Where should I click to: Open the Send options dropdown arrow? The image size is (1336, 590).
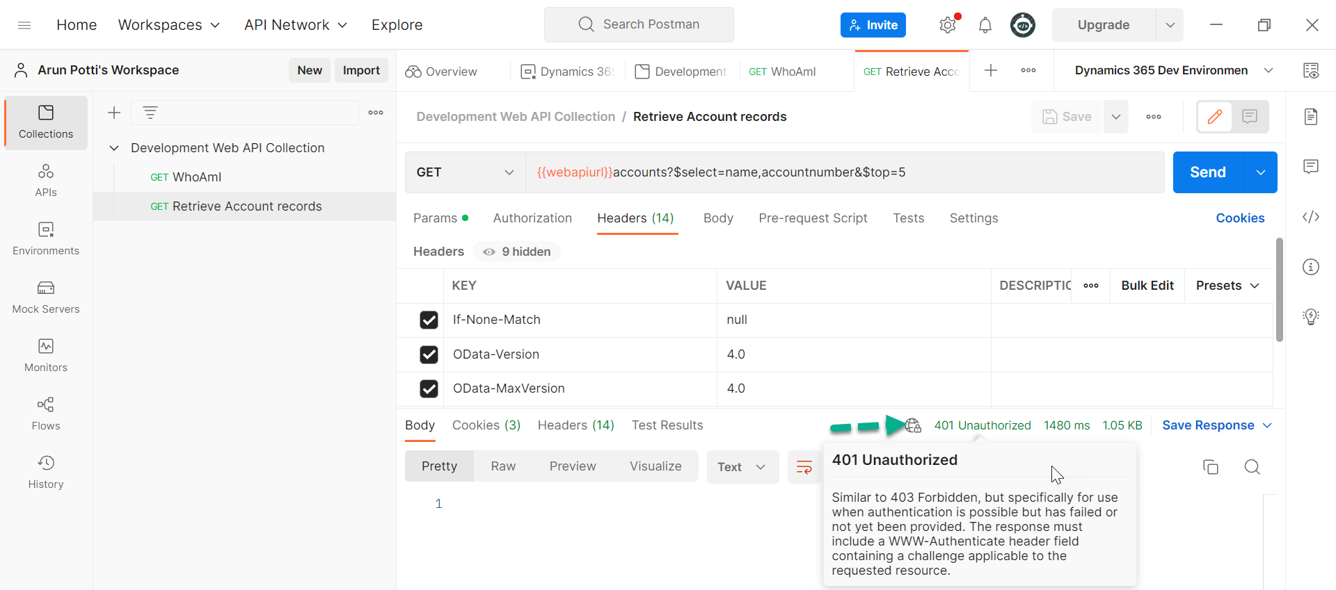pyautogui.click(x=1261, y=172)
